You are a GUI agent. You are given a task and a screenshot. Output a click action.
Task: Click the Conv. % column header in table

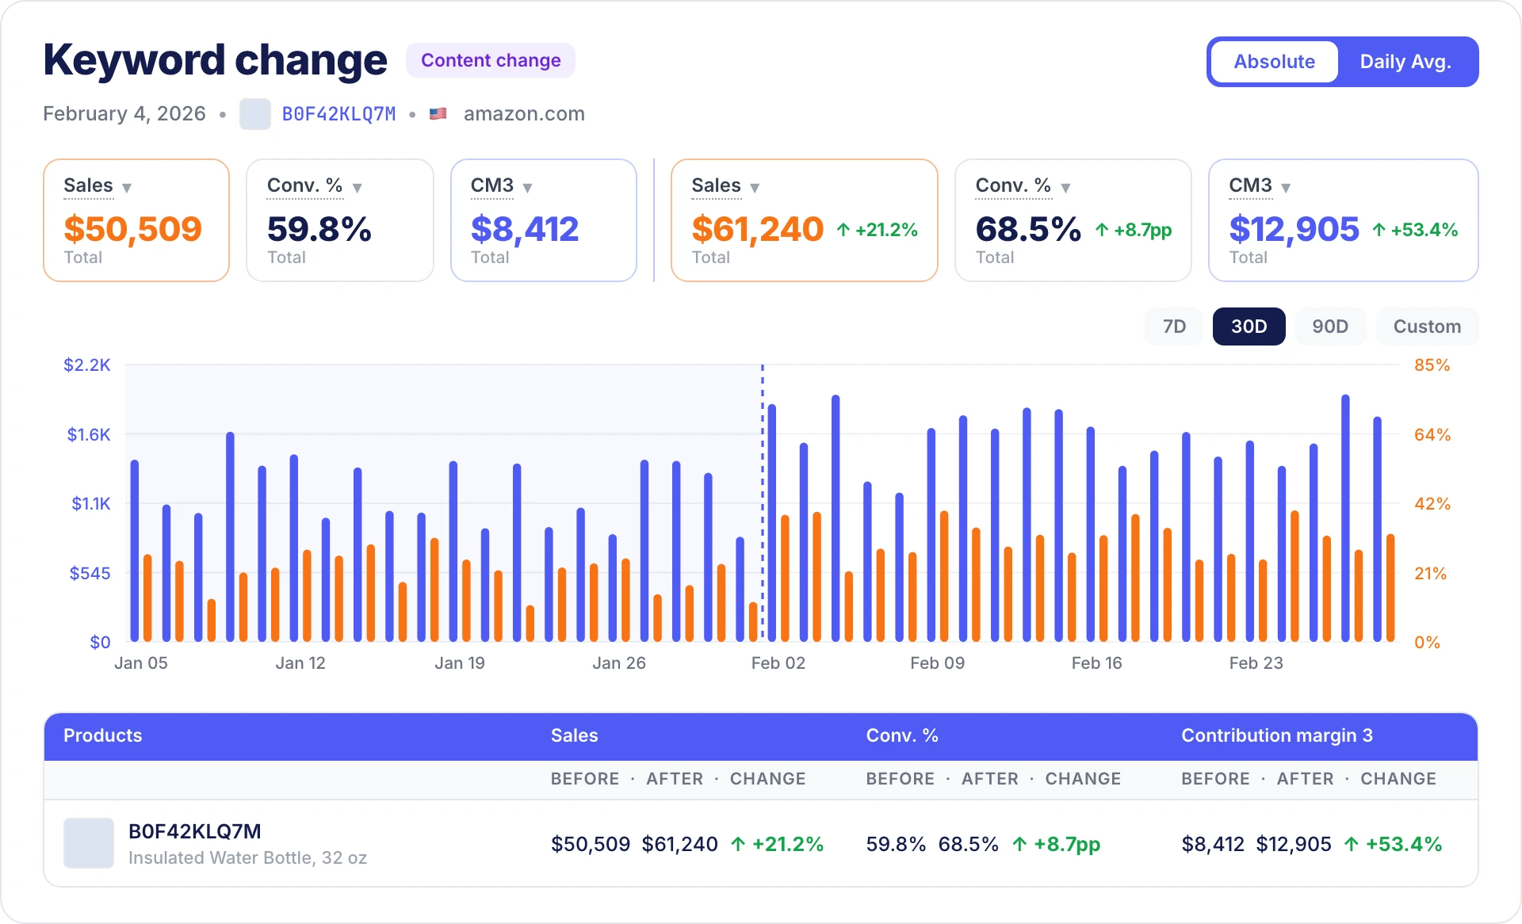902,735
